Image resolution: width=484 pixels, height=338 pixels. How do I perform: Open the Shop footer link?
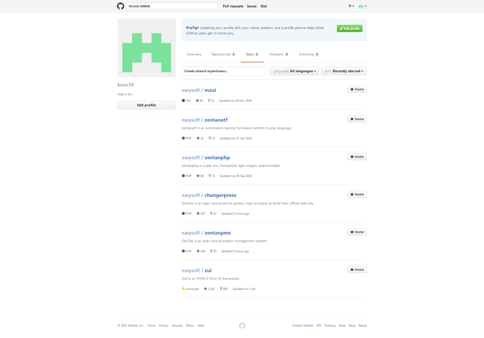(342, 326)
